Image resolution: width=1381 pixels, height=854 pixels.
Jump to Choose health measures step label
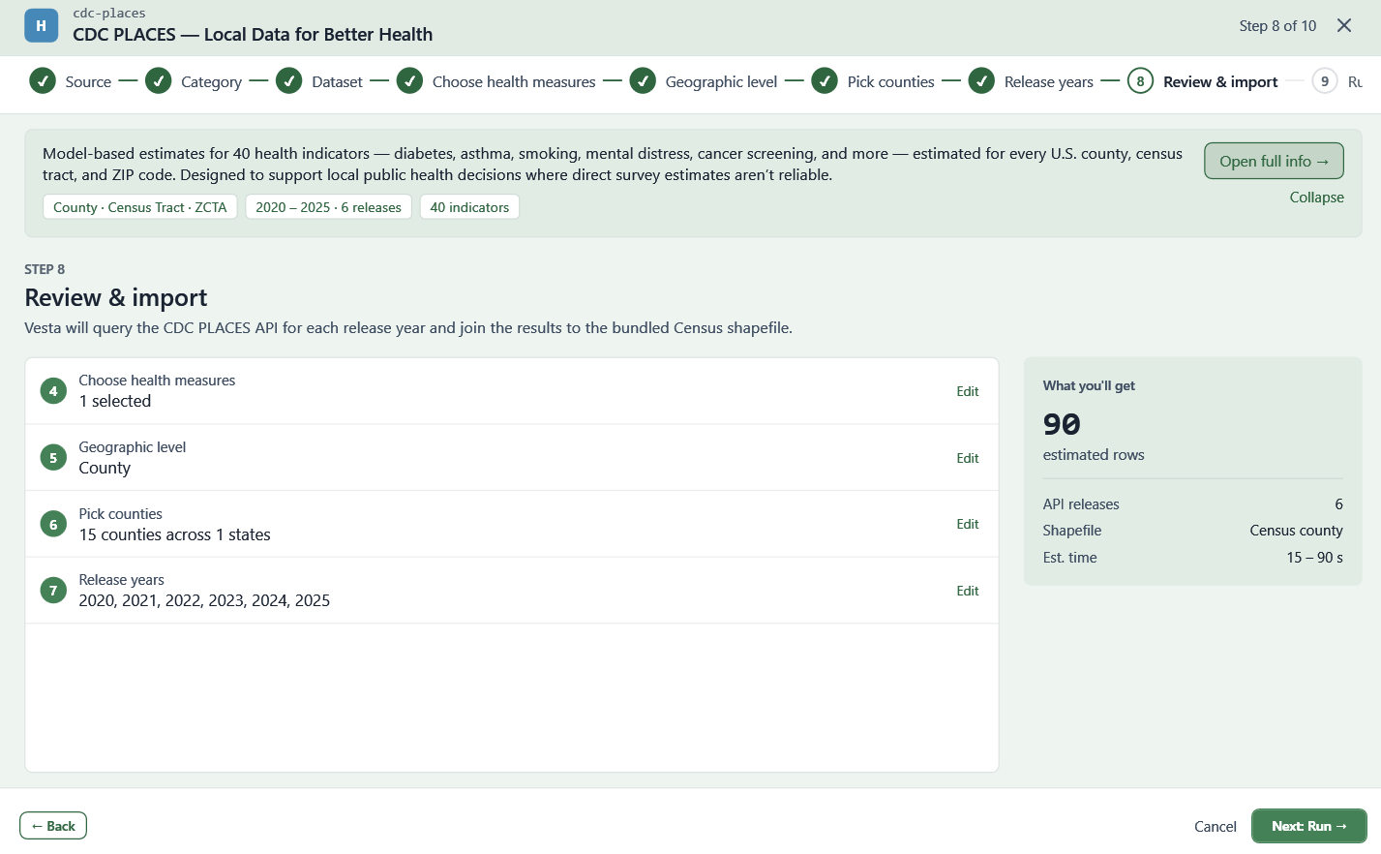(x=514, y=82)
